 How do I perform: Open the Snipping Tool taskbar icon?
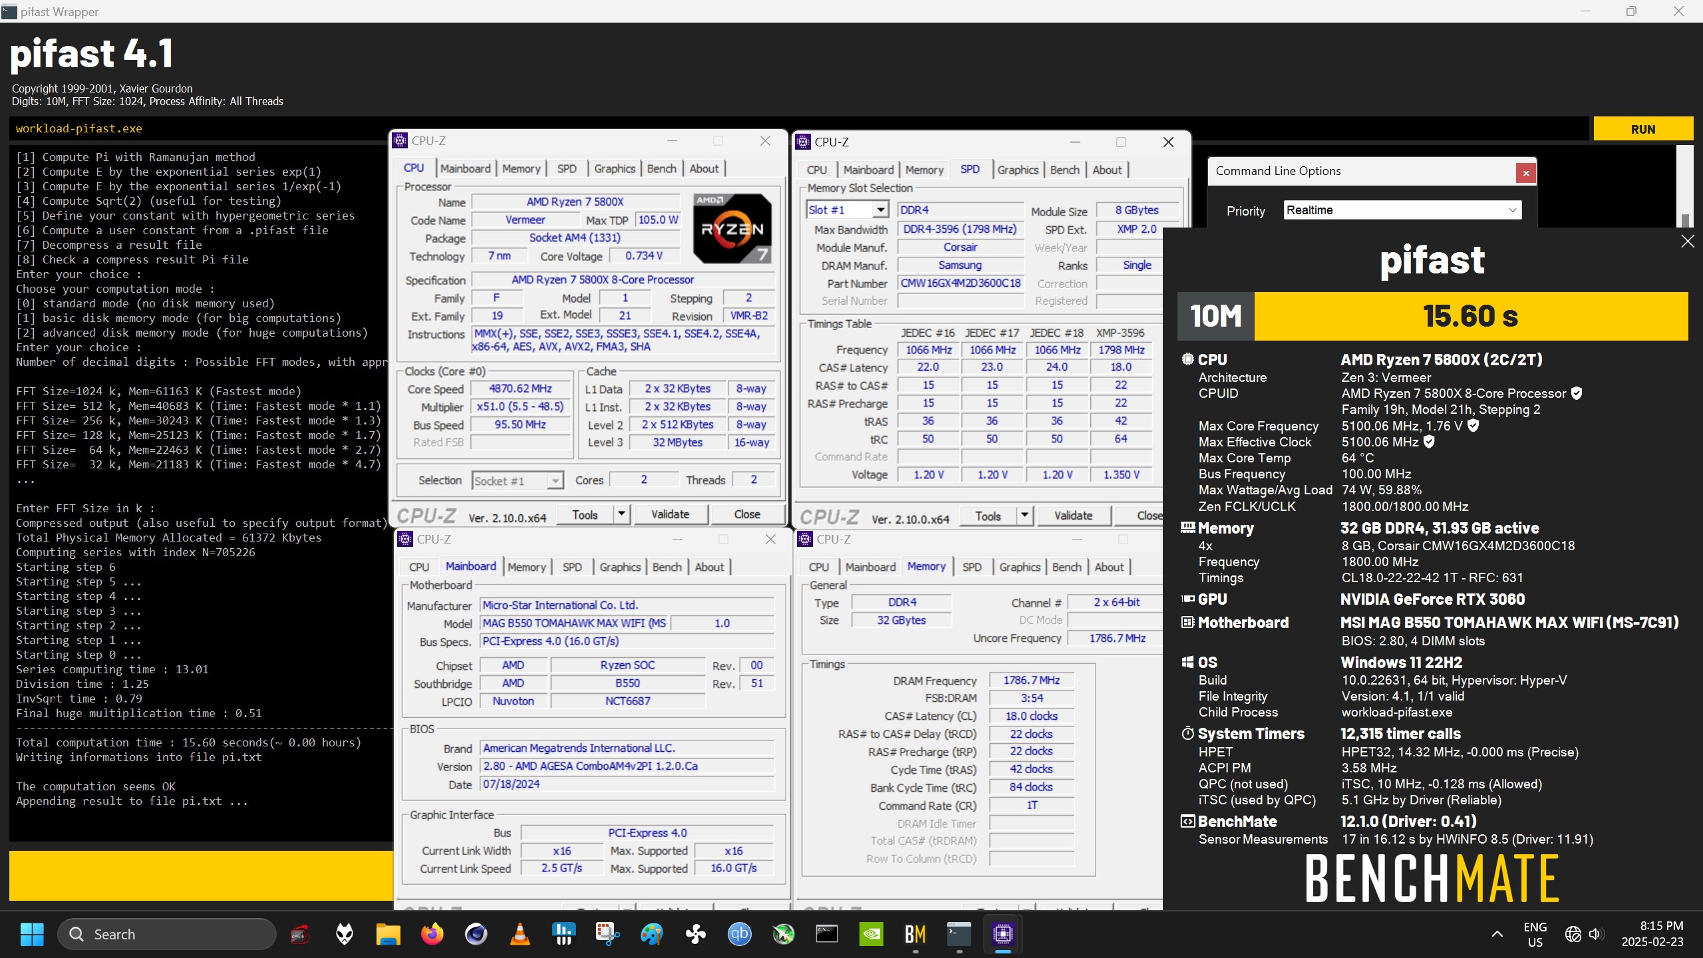point(607,934)
